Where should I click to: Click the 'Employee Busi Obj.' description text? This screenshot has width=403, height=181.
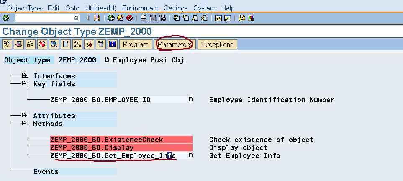[x=150, y=60]
